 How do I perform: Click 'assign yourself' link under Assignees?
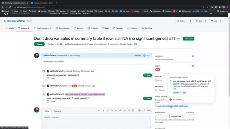click(x=168, y=59)
